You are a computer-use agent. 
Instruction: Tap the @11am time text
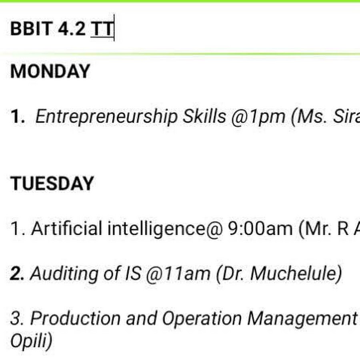click(x=178, y=274)
